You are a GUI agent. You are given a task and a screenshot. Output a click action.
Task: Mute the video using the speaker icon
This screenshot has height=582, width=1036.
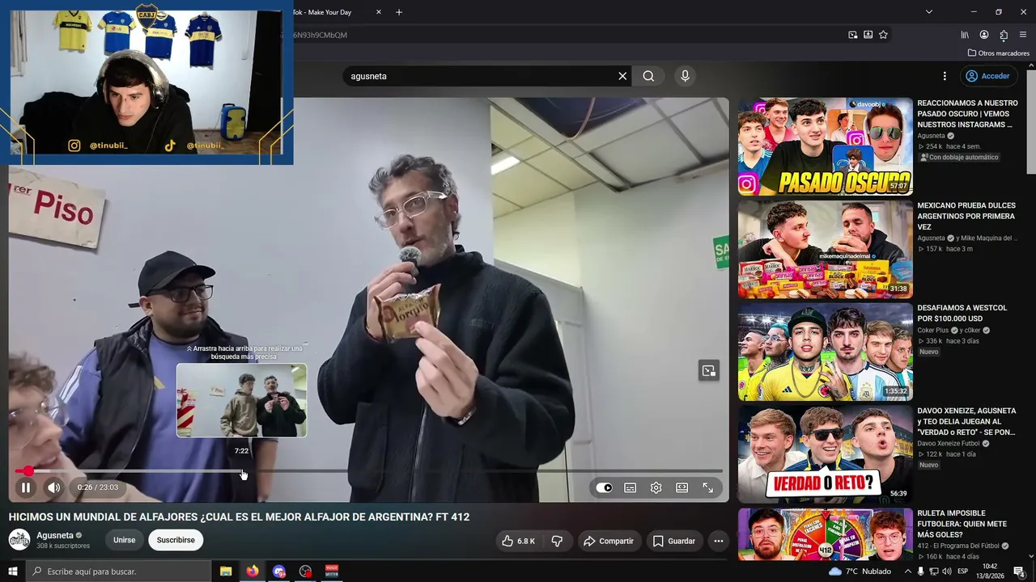[x=54, y=487]
